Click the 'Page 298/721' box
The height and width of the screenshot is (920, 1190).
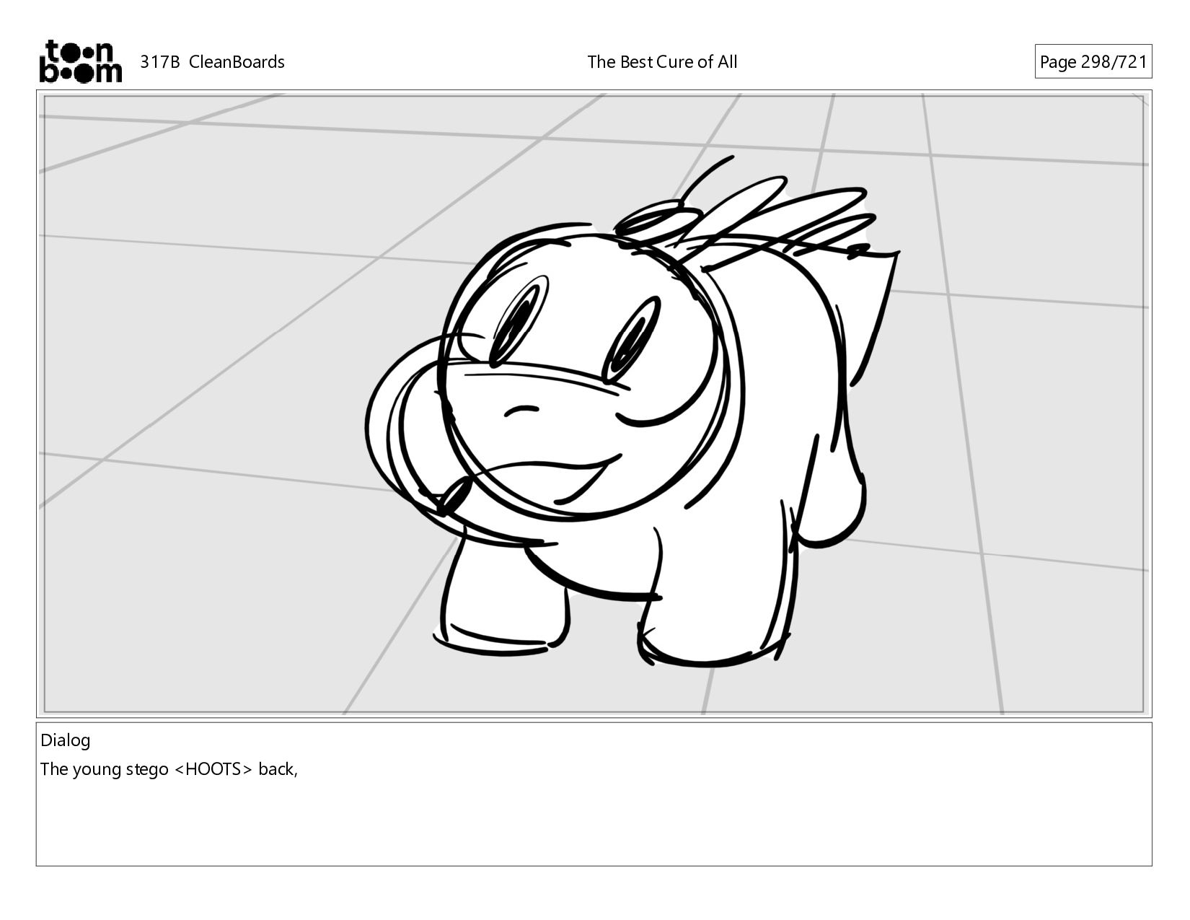pos(1093,62)
